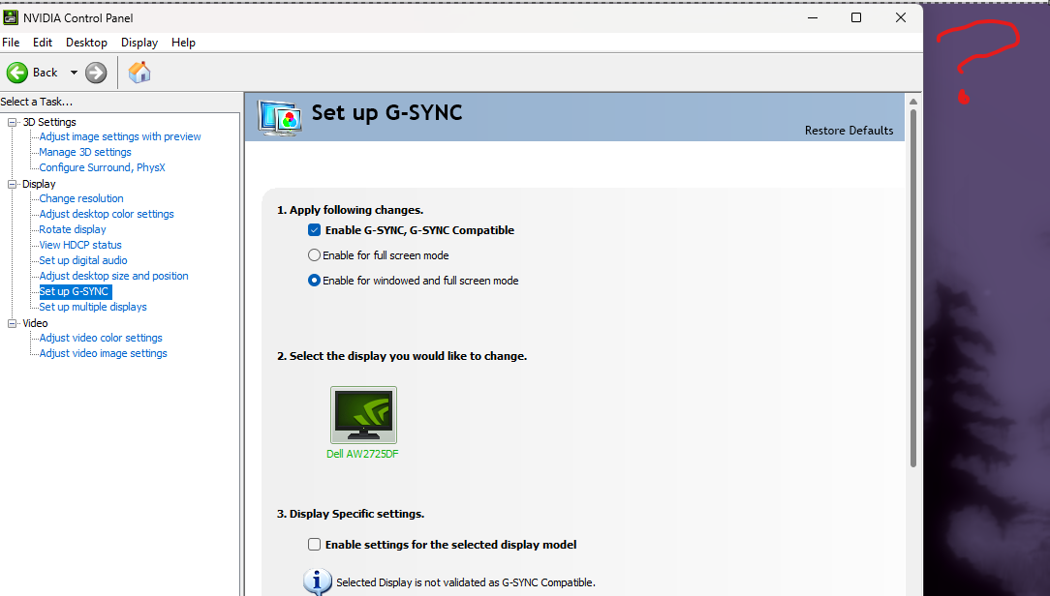Open the Help menu
Viewport: 1050px width, 596px height.
point(183,43)
